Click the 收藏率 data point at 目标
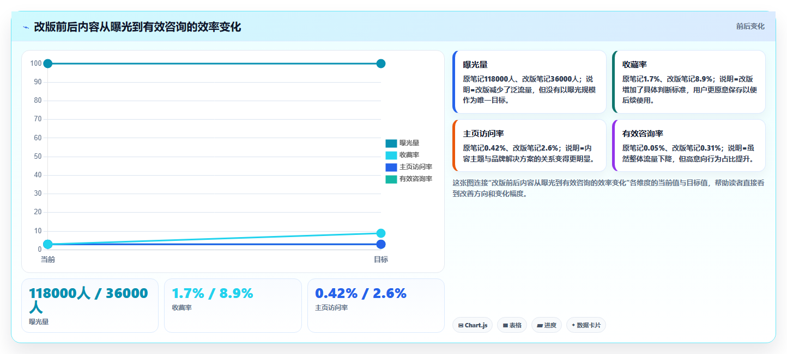 click(381, 233)
